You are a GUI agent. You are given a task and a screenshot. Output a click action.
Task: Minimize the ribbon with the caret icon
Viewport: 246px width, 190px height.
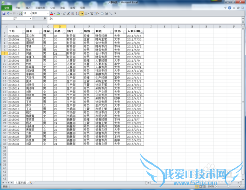point(225,8)
